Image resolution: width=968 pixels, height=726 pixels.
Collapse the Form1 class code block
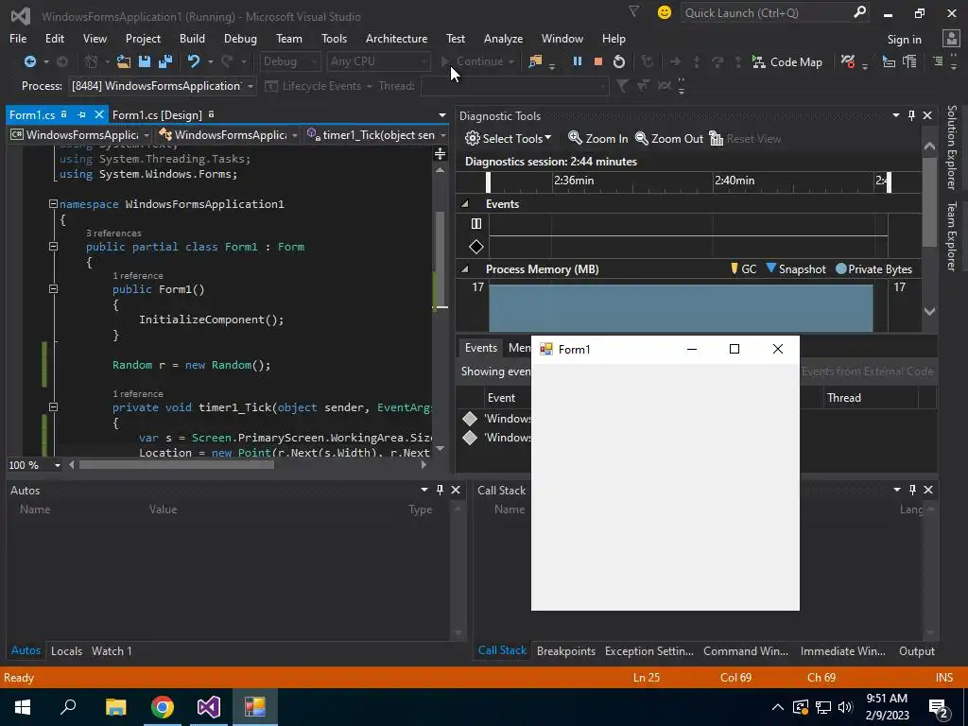coord(53,247)
